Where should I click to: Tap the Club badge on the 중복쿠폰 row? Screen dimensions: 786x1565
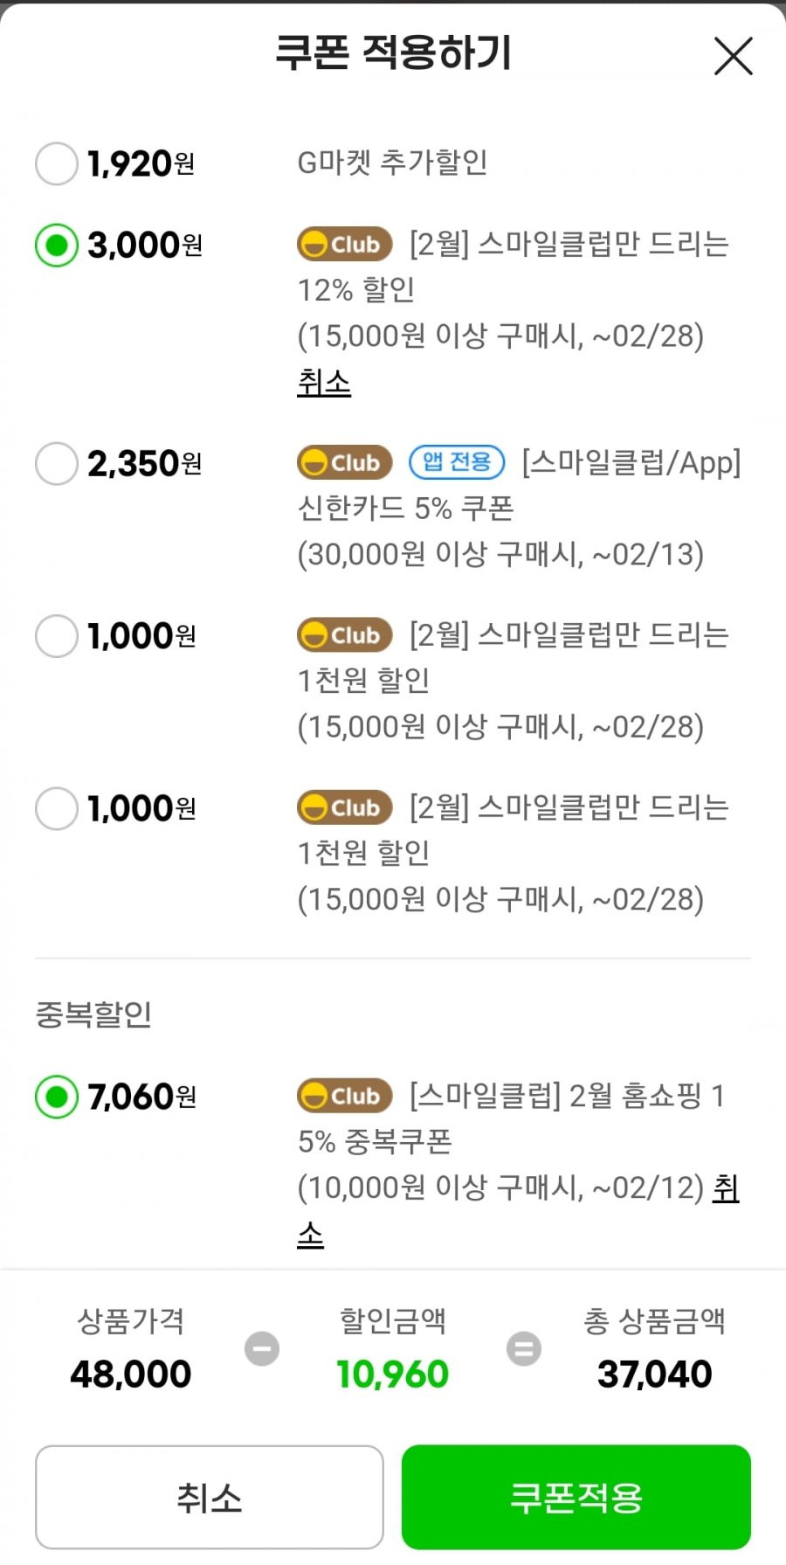coord(344,1096)
